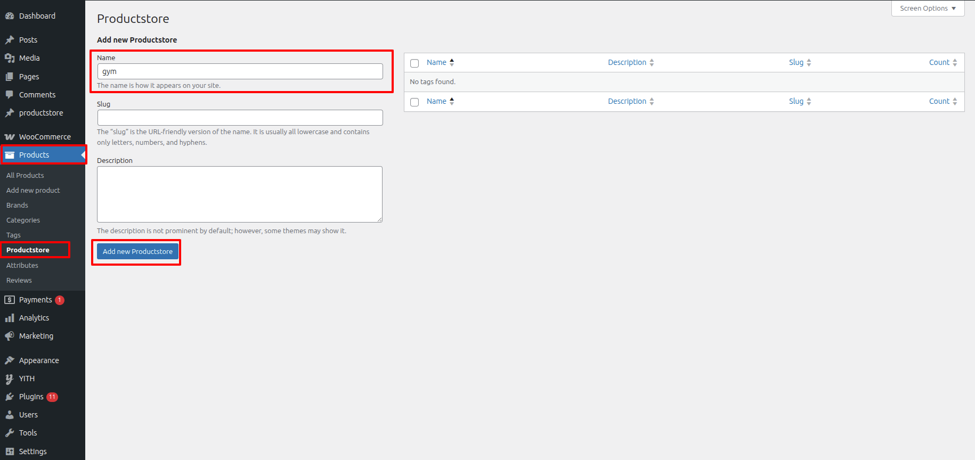The width and height of the screenshot is (975, 460).
Task: Open Categories submenu under Products
Action: tap(23, 220)
